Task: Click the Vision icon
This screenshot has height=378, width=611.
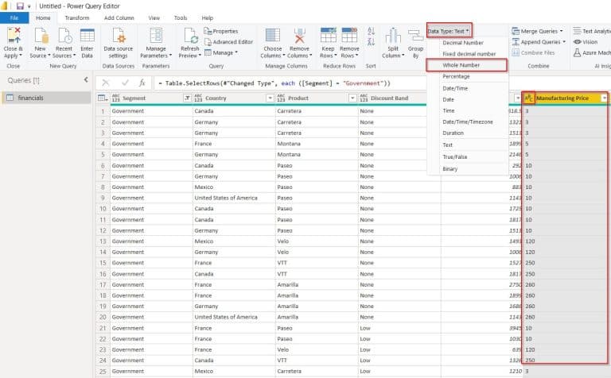Action: 577,41
